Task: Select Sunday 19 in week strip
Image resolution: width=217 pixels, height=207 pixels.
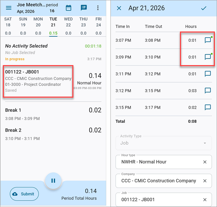Action: click(23, 26)
